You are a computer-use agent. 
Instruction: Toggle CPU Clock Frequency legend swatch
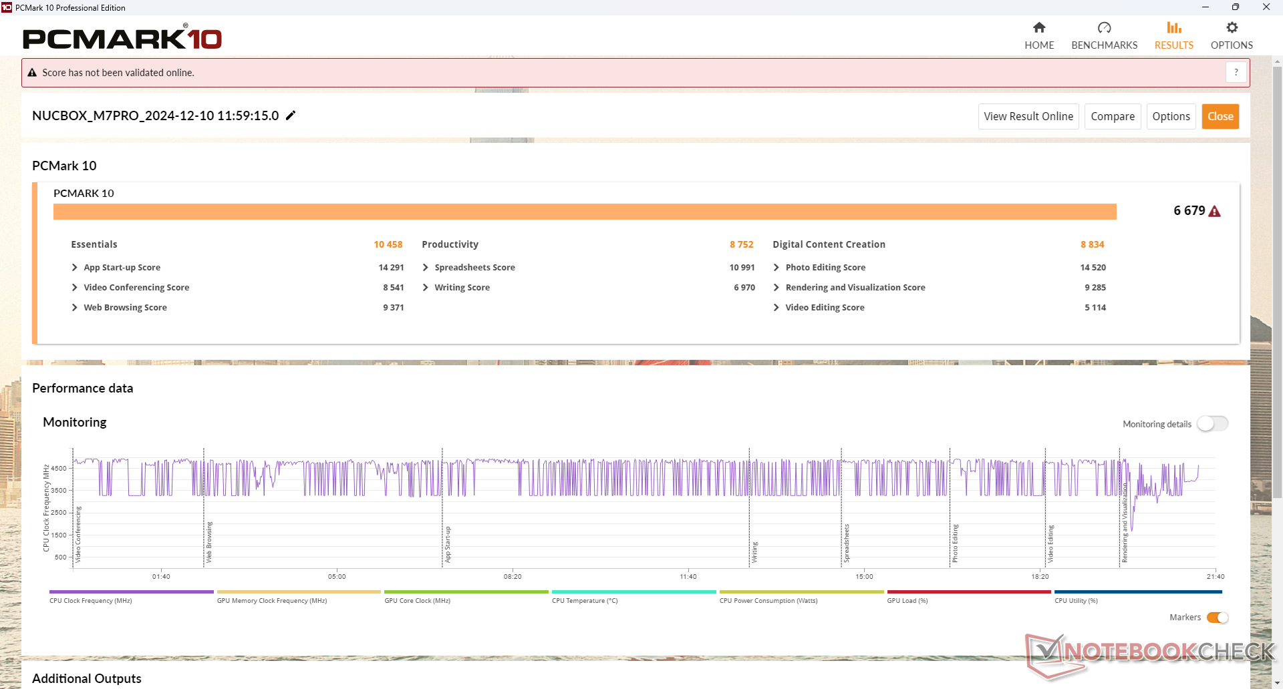[131, 592]
